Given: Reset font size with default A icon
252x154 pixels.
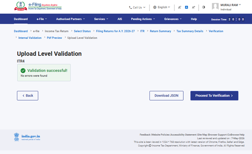Looking at the screenshot, I should [187, 7].
